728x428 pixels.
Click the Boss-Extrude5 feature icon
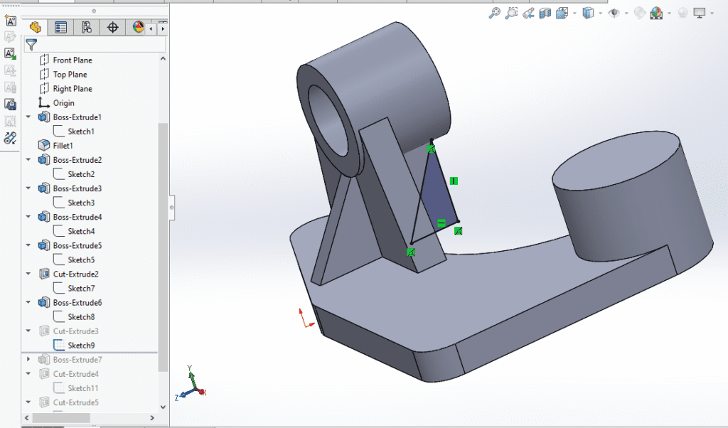tap(44, 245)
